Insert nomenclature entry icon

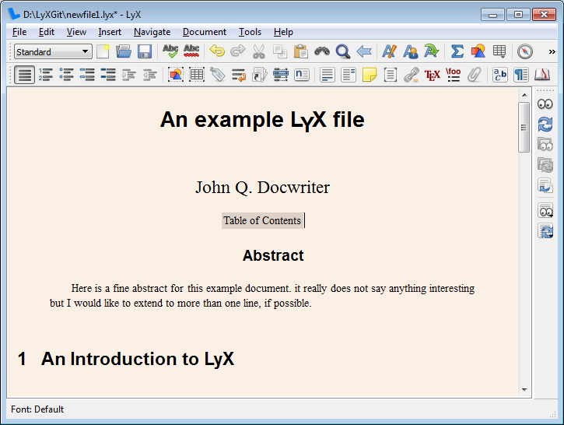click(301, 75)
